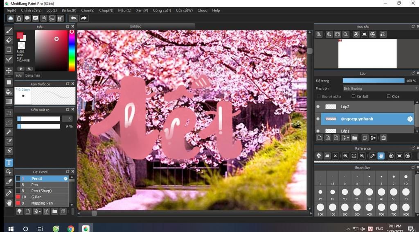The image size is (419, 232).
Task: Switch to the Bảng màu tab
Action: click(33, 75)
